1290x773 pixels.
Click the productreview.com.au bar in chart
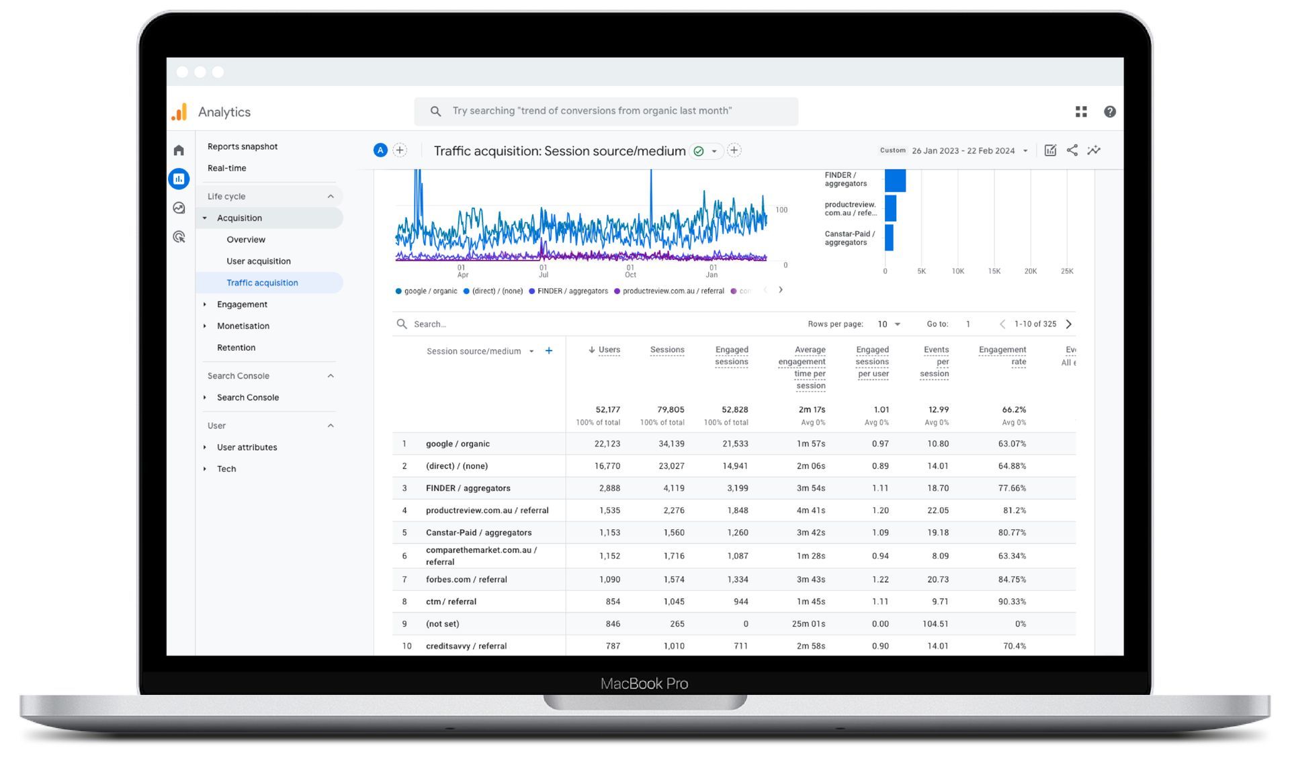coord(890,209)
